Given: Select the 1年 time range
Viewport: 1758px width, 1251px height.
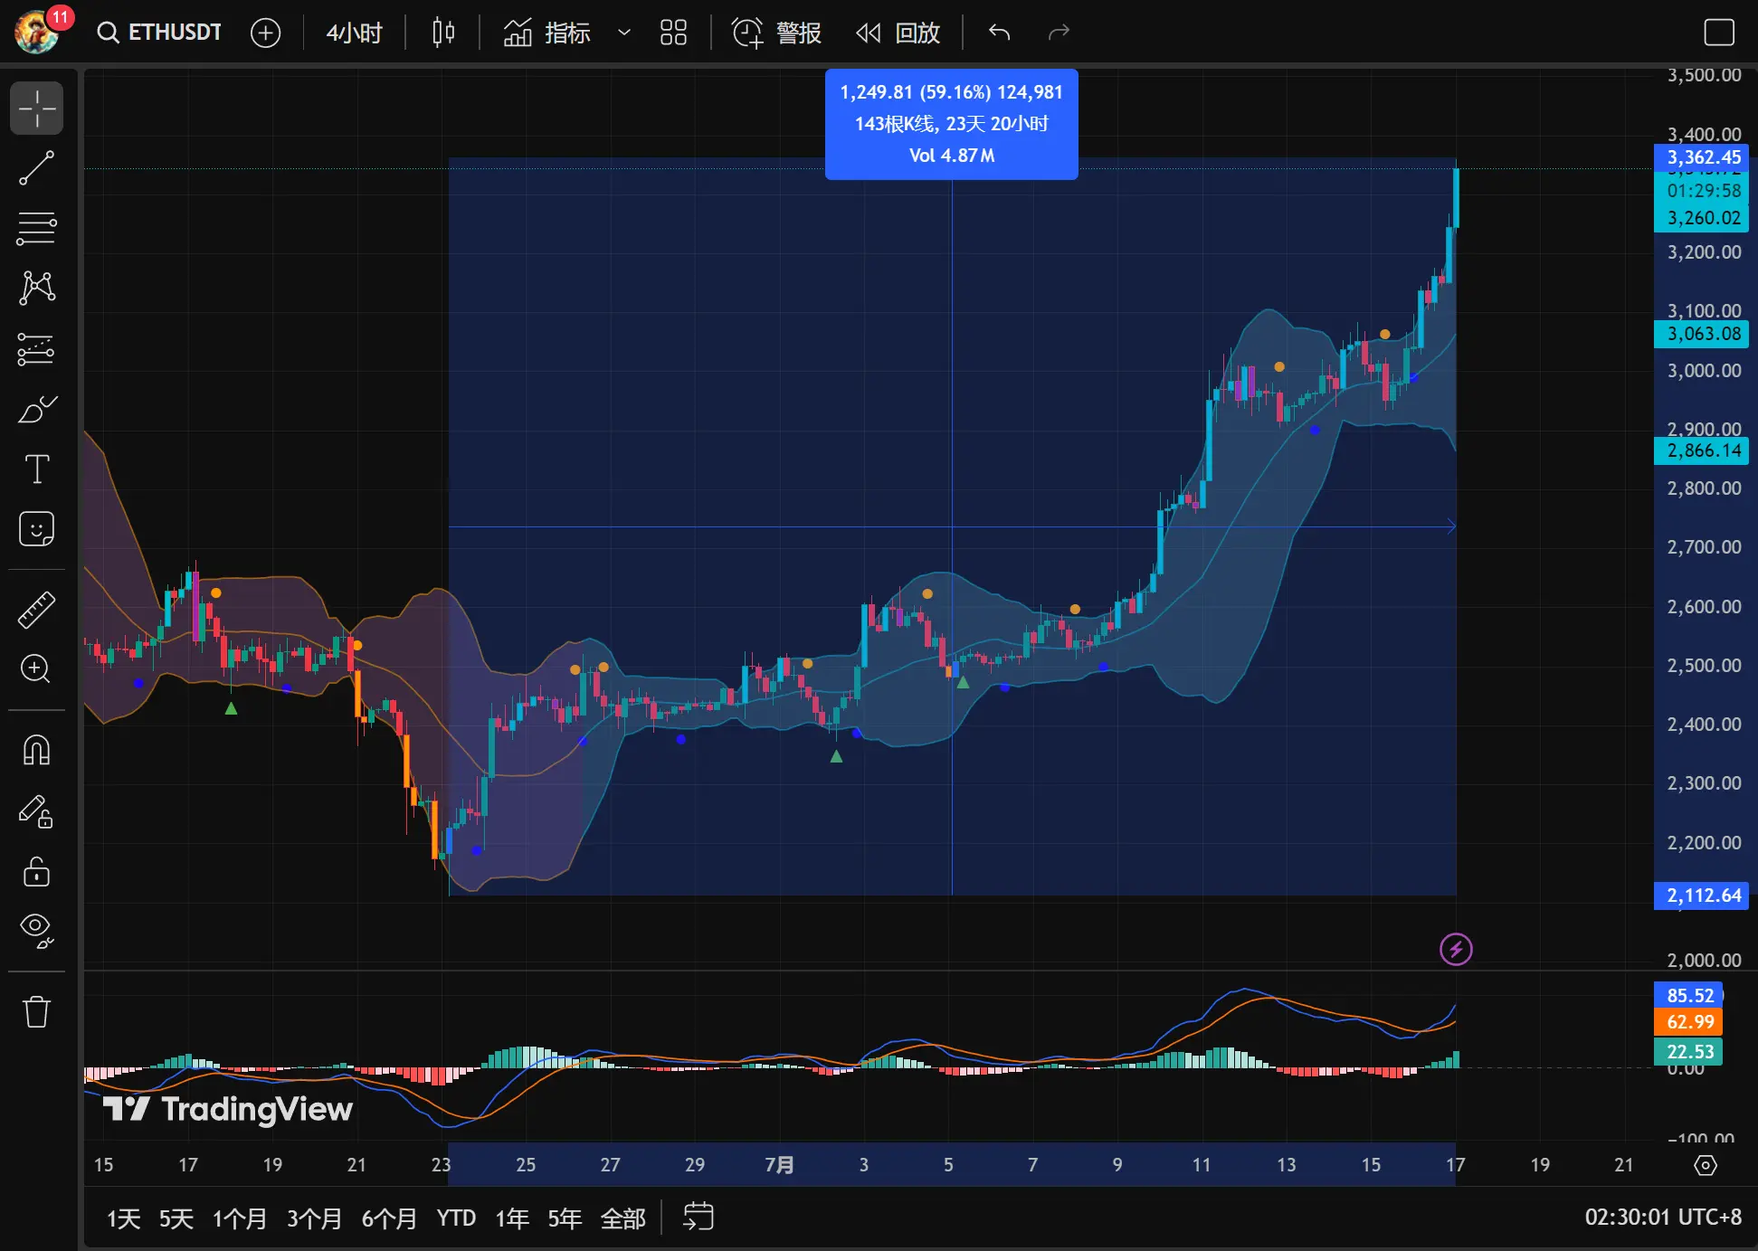Looking at the screenshot, I should click(512, 1218).
